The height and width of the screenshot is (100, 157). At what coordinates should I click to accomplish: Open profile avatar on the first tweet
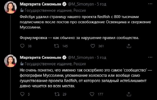[x=10, y=9]
